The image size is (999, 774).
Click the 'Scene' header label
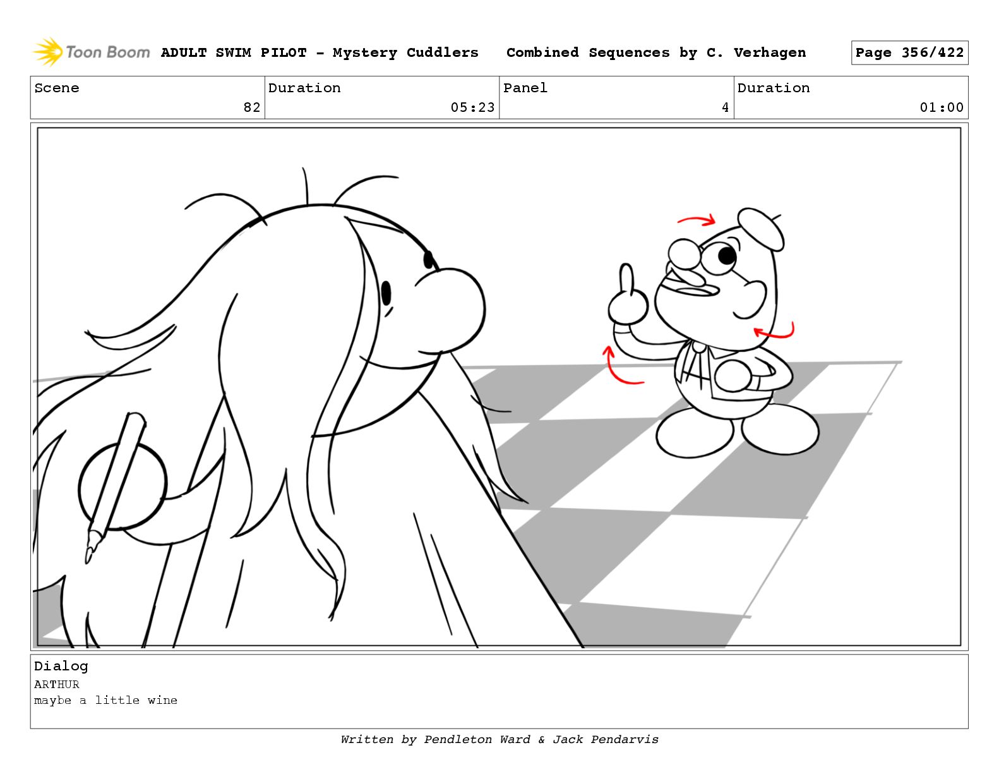click(57, 88)
